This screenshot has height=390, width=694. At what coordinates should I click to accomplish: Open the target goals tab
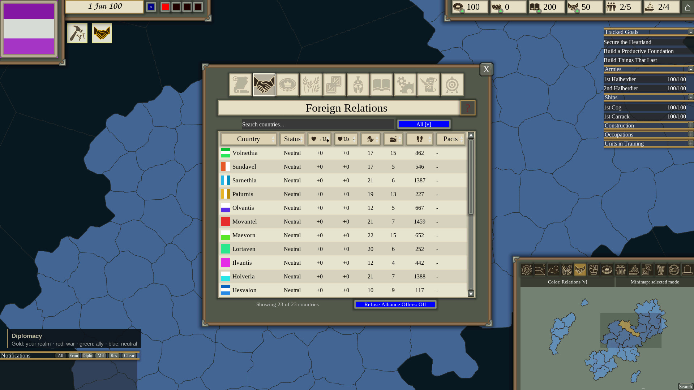coord(452,85)
